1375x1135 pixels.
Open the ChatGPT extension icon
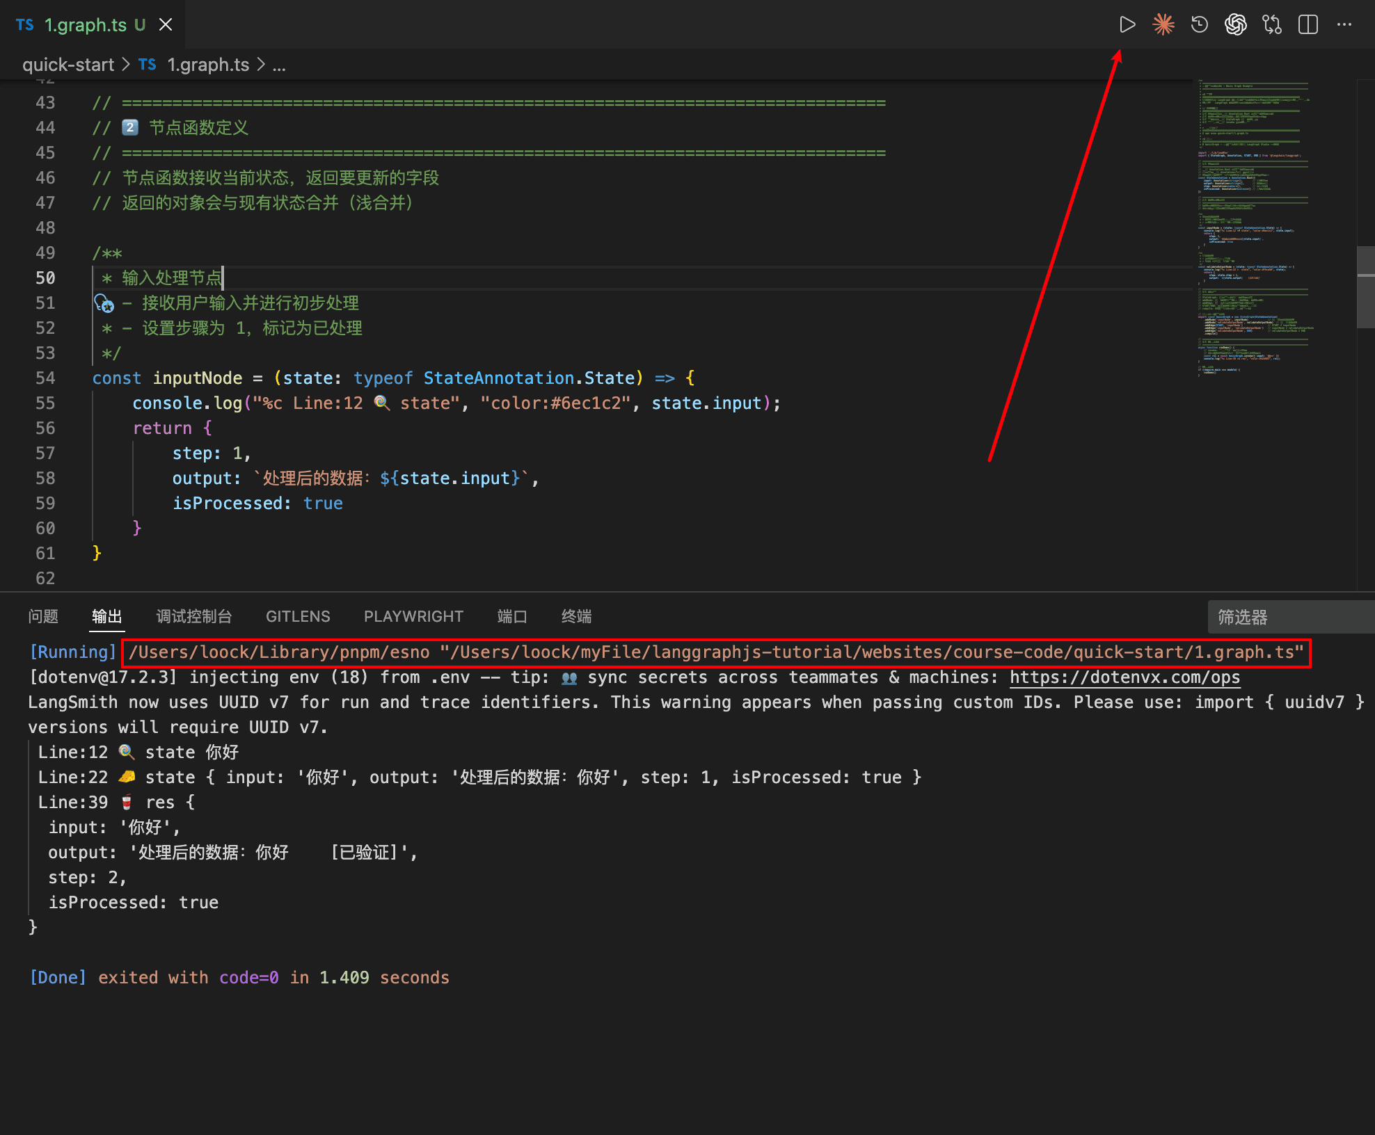point(1236,24)
